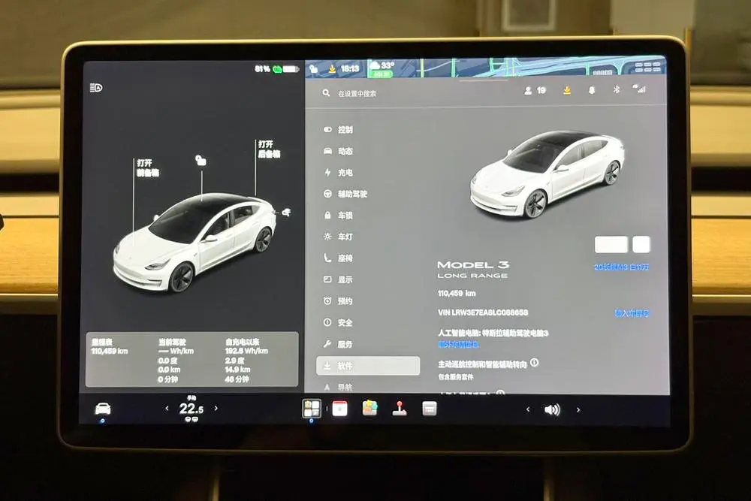Tap the 110,459 km odometer in software panel
The height and width of the screenshot is (501, 751).
tap(457, 293)
